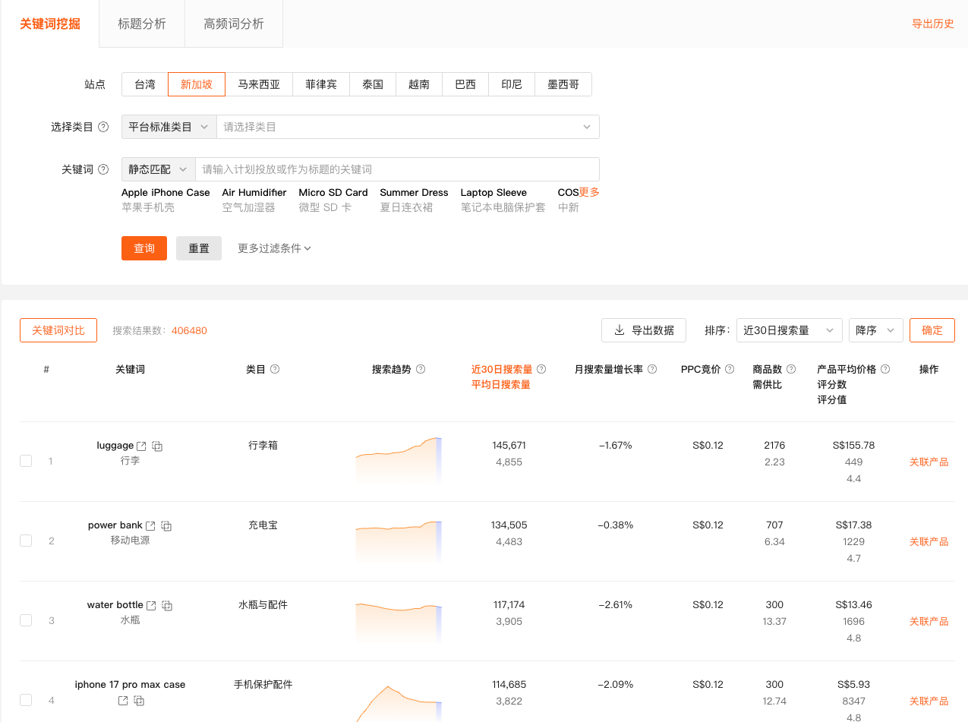
Task: Select the 马来西亚 site tab
Action: pyautogui.click(x=259, y=84)
